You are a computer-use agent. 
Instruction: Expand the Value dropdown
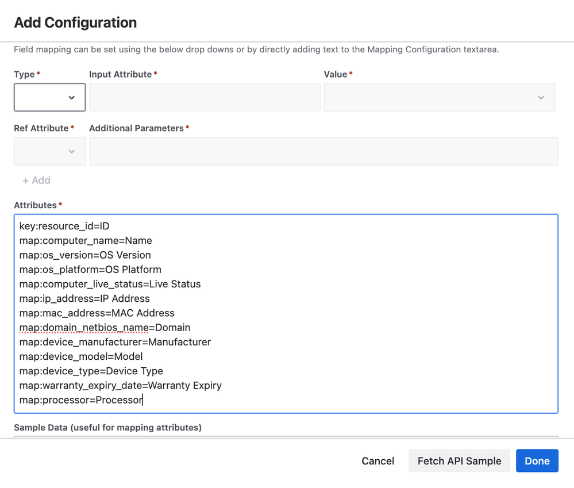tap(439, 97)
